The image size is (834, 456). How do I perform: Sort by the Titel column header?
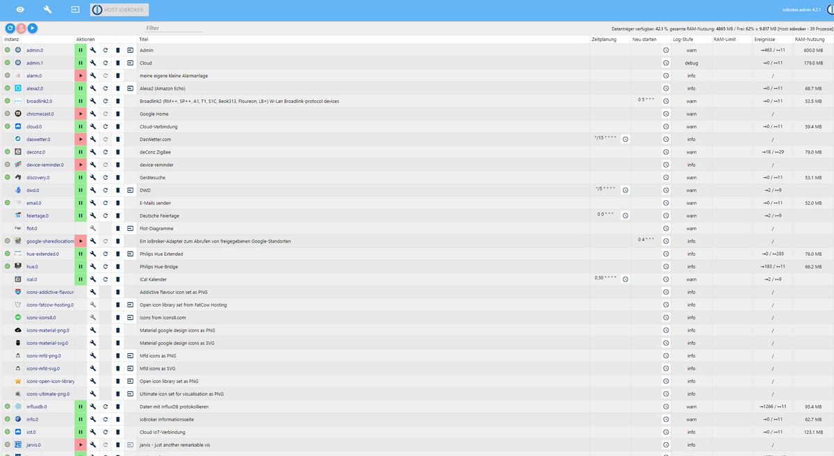click(x=143, y=40)
